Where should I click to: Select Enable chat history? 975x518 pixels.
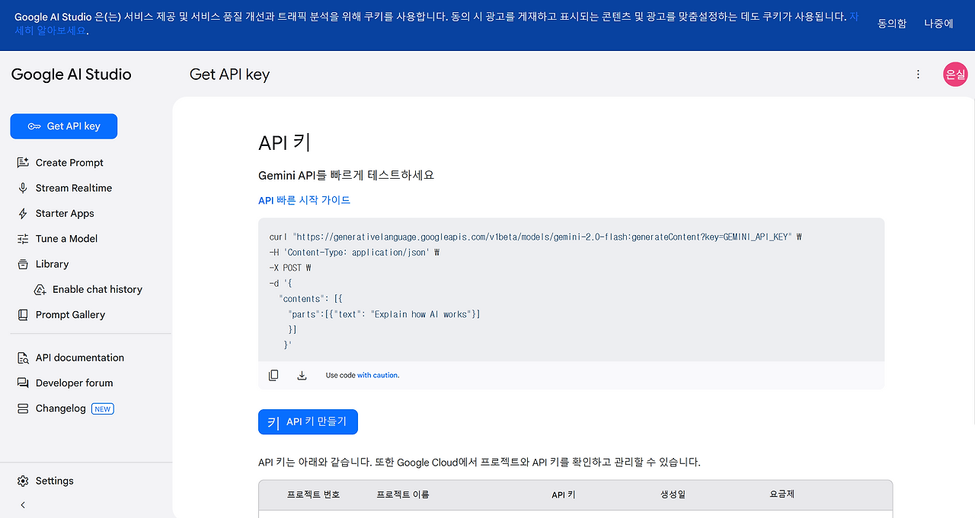coord(97,290)
